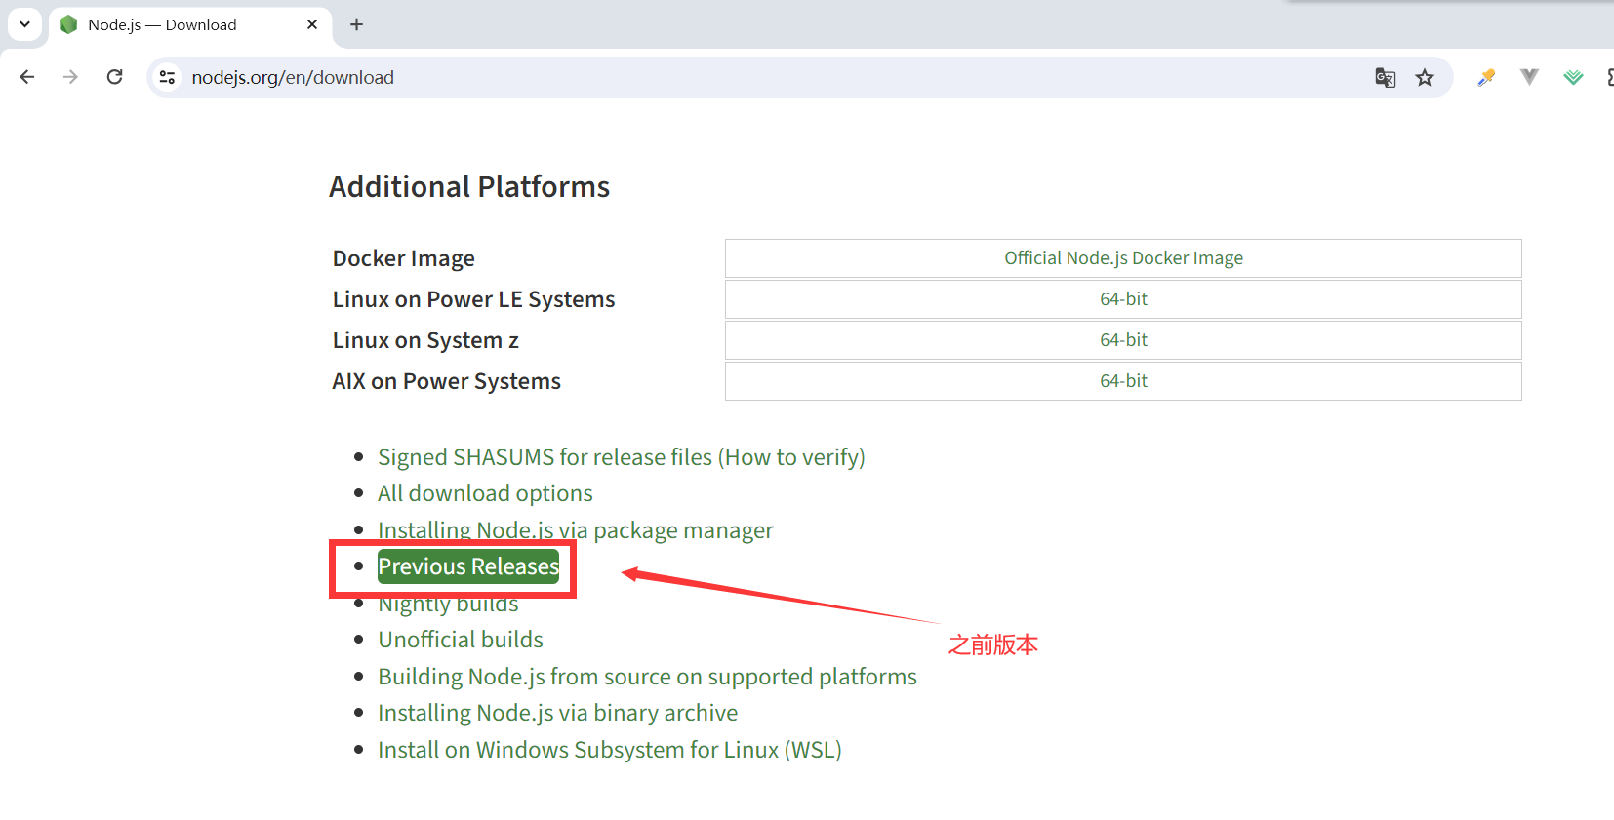1614x820 pixels.
Task: Go back to previous page
Action: point(27,77)
